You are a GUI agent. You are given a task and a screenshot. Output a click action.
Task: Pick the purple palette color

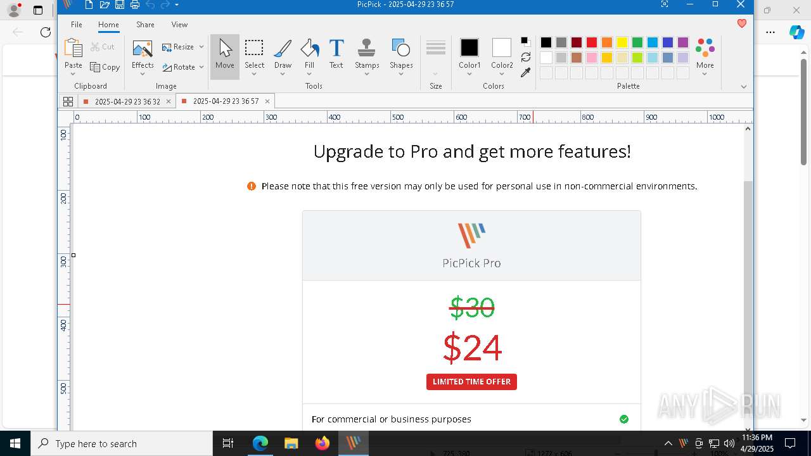683,42
